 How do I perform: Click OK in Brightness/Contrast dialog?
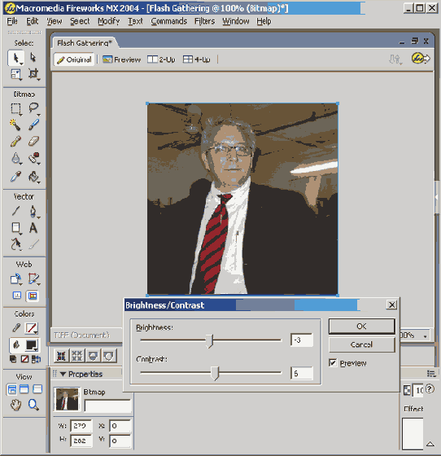tap(362, 327)
